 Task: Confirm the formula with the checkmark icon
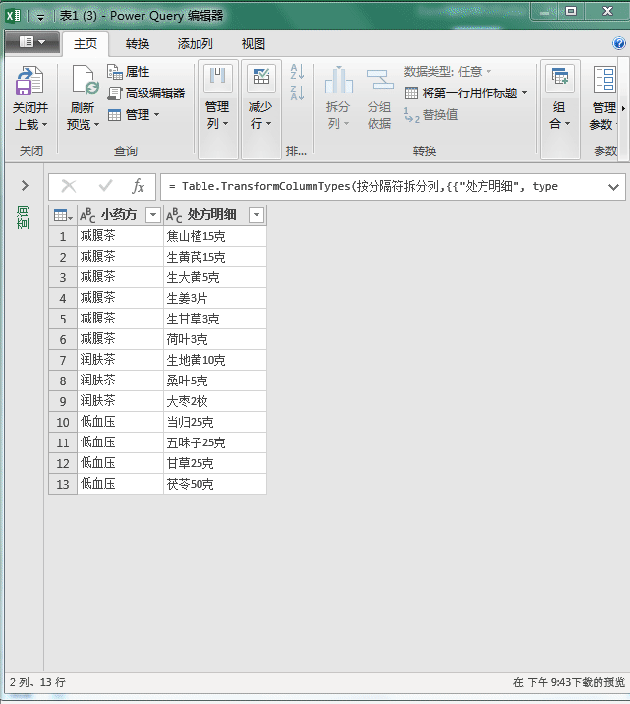click(x=105, y=186)
